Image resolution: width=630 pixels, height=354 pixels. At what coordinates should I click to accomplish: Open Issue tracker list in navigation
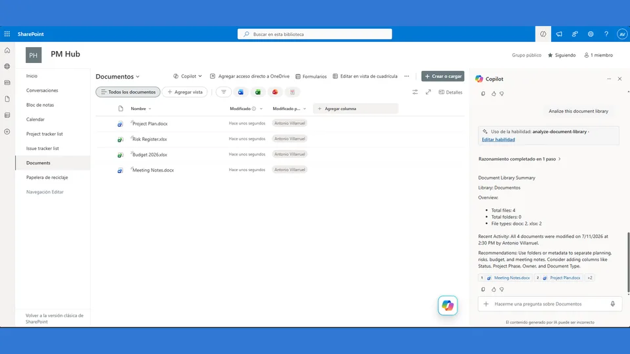click(43, 148)
